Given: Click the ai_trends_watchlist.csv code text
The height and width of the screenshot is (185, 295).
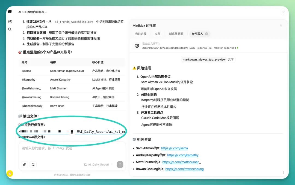Looking at the screenshot, I should coord(74,22).
